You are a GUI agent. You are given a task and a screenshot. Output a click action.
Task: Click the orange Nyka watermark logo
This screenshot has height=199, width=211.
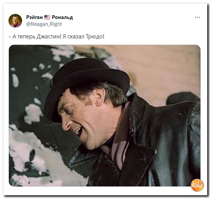(x=197, y=185)
